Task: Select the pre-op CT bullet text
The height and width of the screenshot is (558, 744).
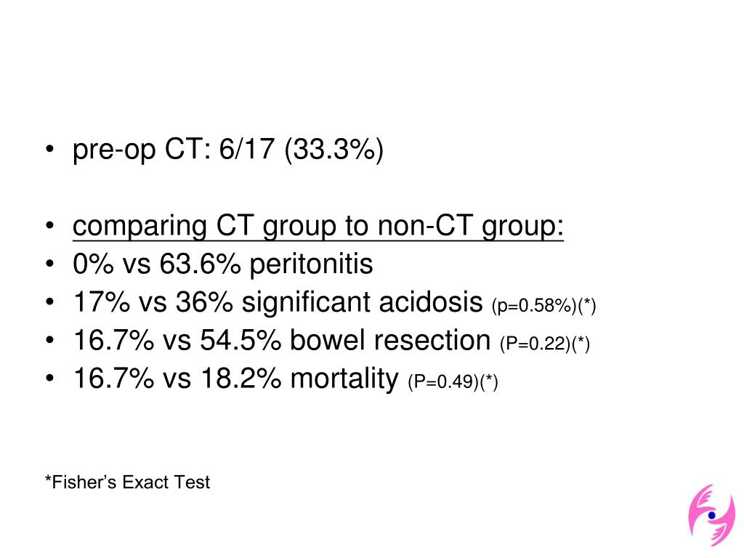Action: (227, 150)
